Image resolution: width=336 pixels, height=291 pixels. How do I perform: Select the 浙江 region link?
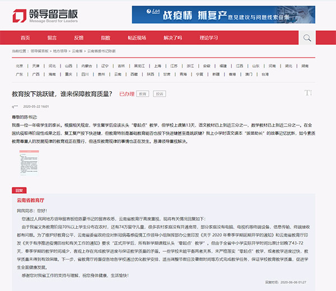click(x=190, y=66)
